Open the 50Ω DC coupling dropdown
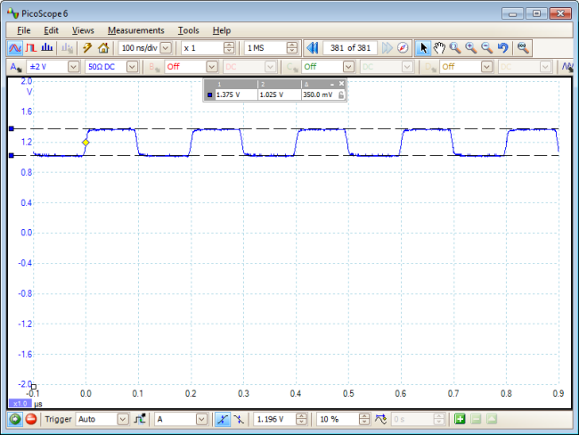This screenshot has height=435, width=579. pos(132,67)
